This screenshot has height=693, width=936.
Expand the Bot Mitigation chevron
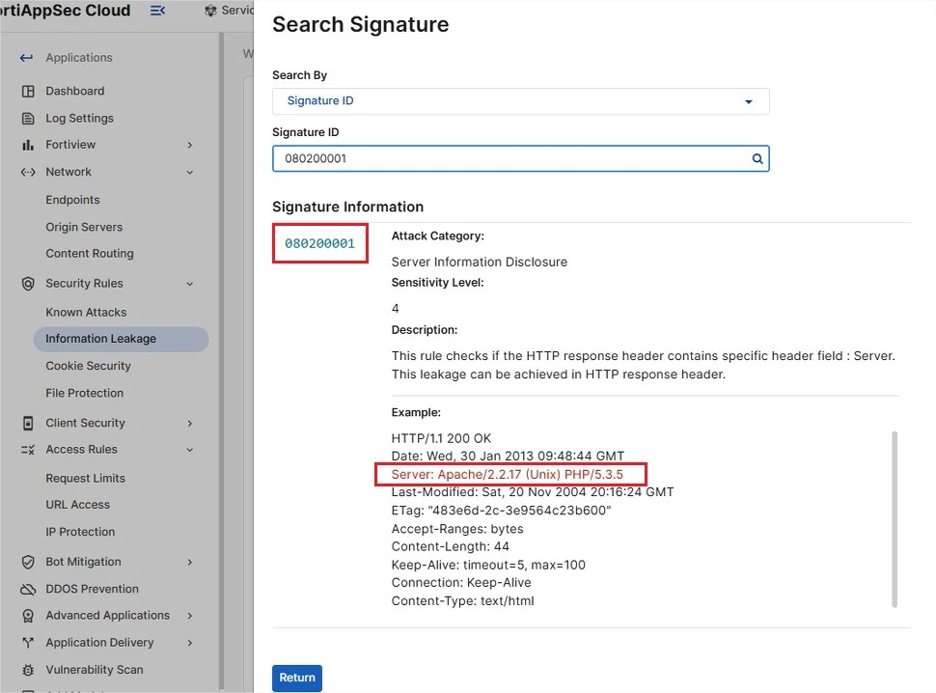click(190, 563)
